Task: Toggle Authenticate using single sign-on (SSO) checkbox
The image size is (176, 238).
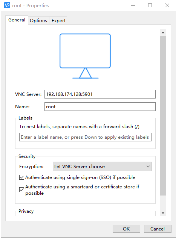Action: click(21, 177)
